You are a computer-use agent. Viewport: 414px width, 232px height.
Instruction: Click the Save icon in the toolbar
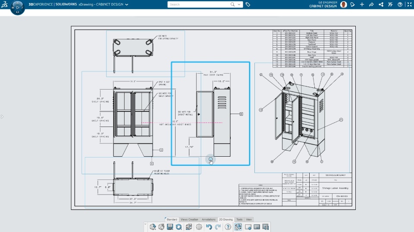(170, 227)
